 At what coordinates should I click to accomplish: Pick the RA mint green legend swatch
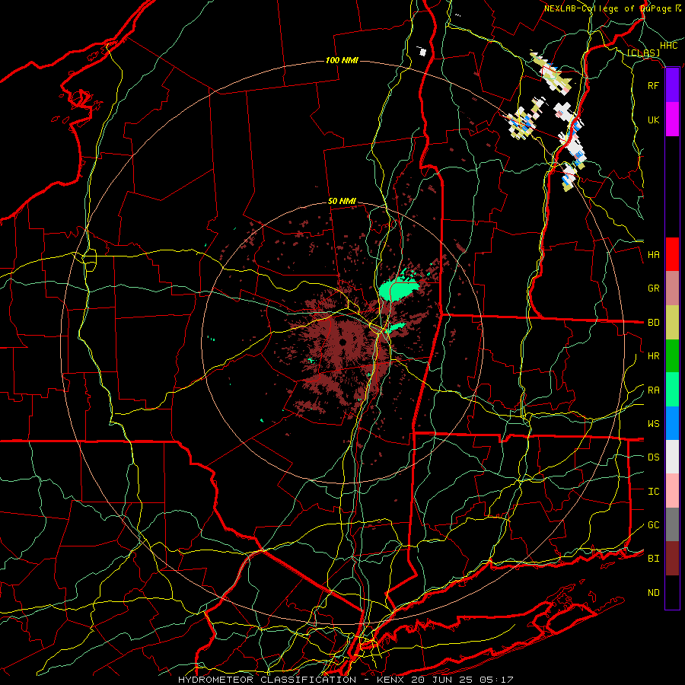click(672, 390)
